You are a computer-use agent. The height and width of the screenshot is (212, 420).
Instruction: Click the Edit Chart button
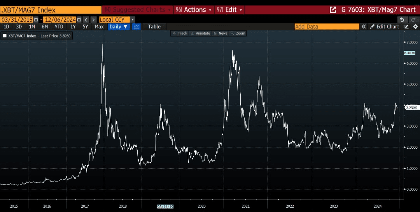coord(385,26)
